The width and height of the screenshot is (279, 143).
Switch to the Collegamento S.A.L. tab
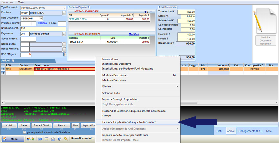pyautogui.click(x=250, y=131)
